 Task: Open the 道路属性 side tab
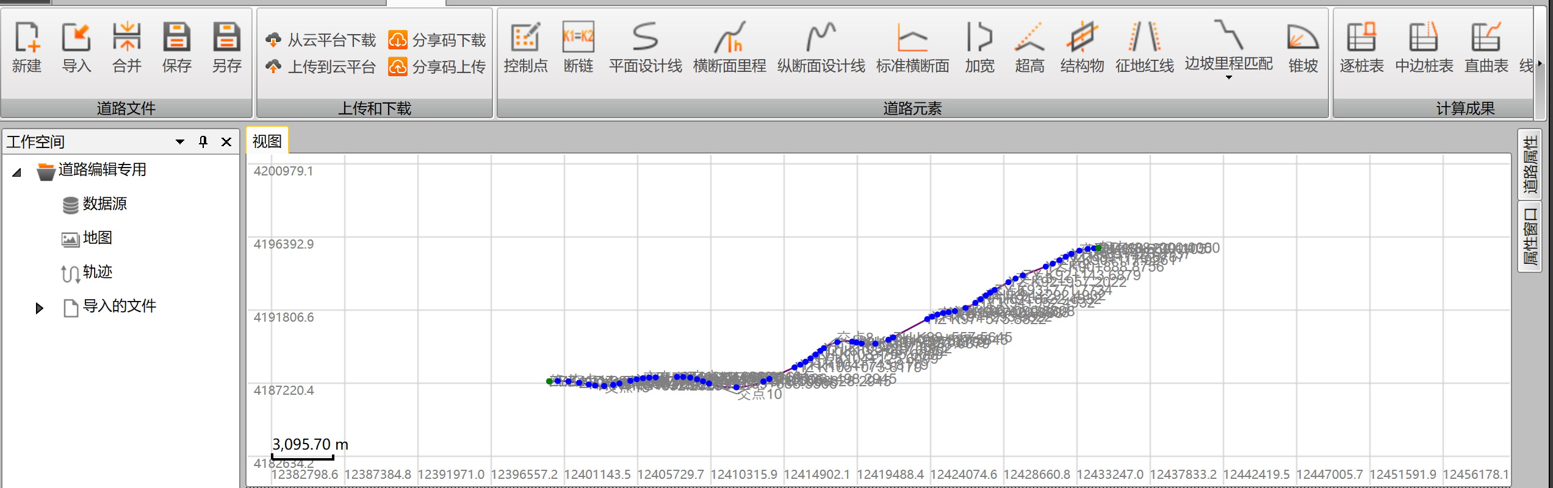tap(1529, 164)
